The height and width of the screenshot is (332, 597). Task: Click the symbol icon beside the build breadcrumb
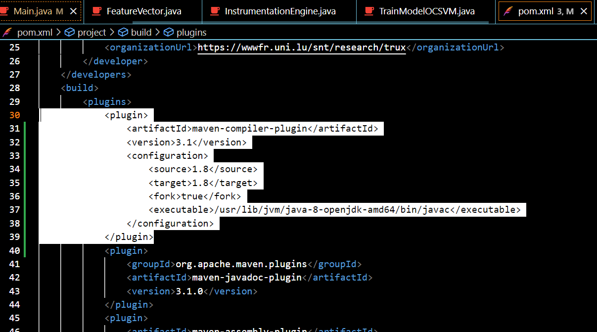123,32
